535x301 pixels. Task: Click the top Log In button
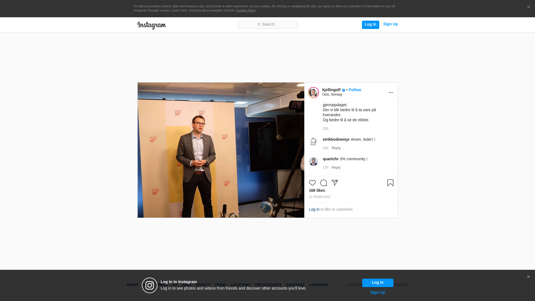tap(370, 25)
